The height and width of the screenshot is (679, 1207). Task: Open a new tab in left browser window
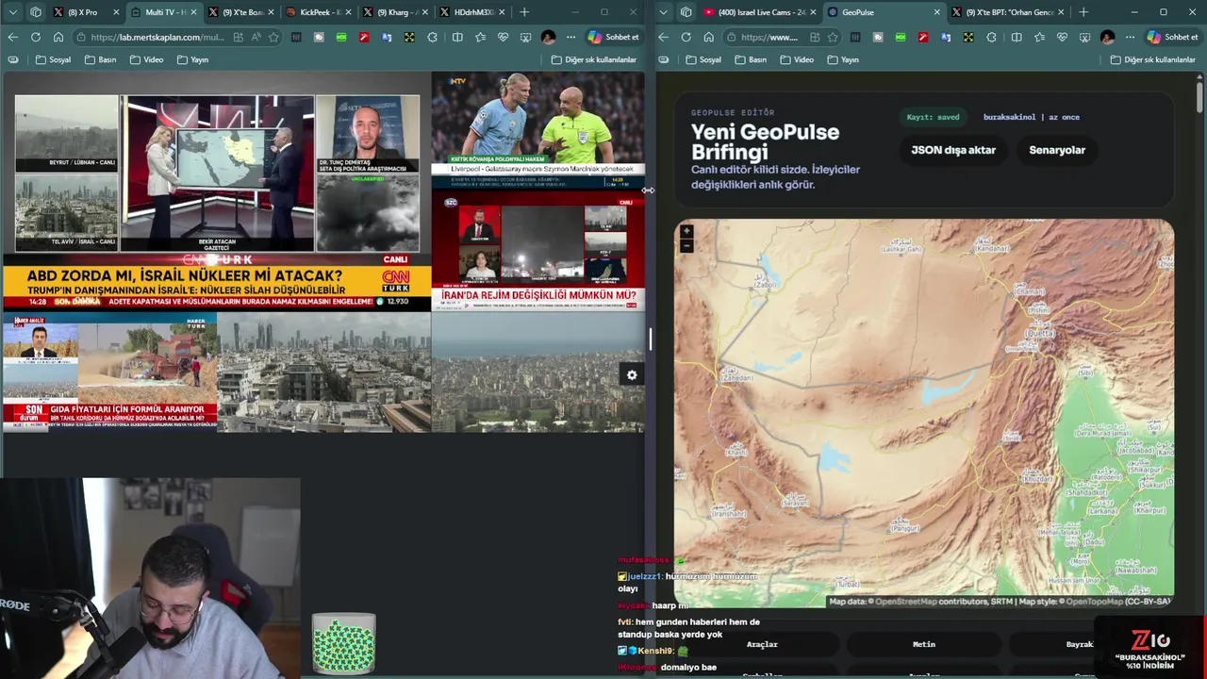point(524,12)
